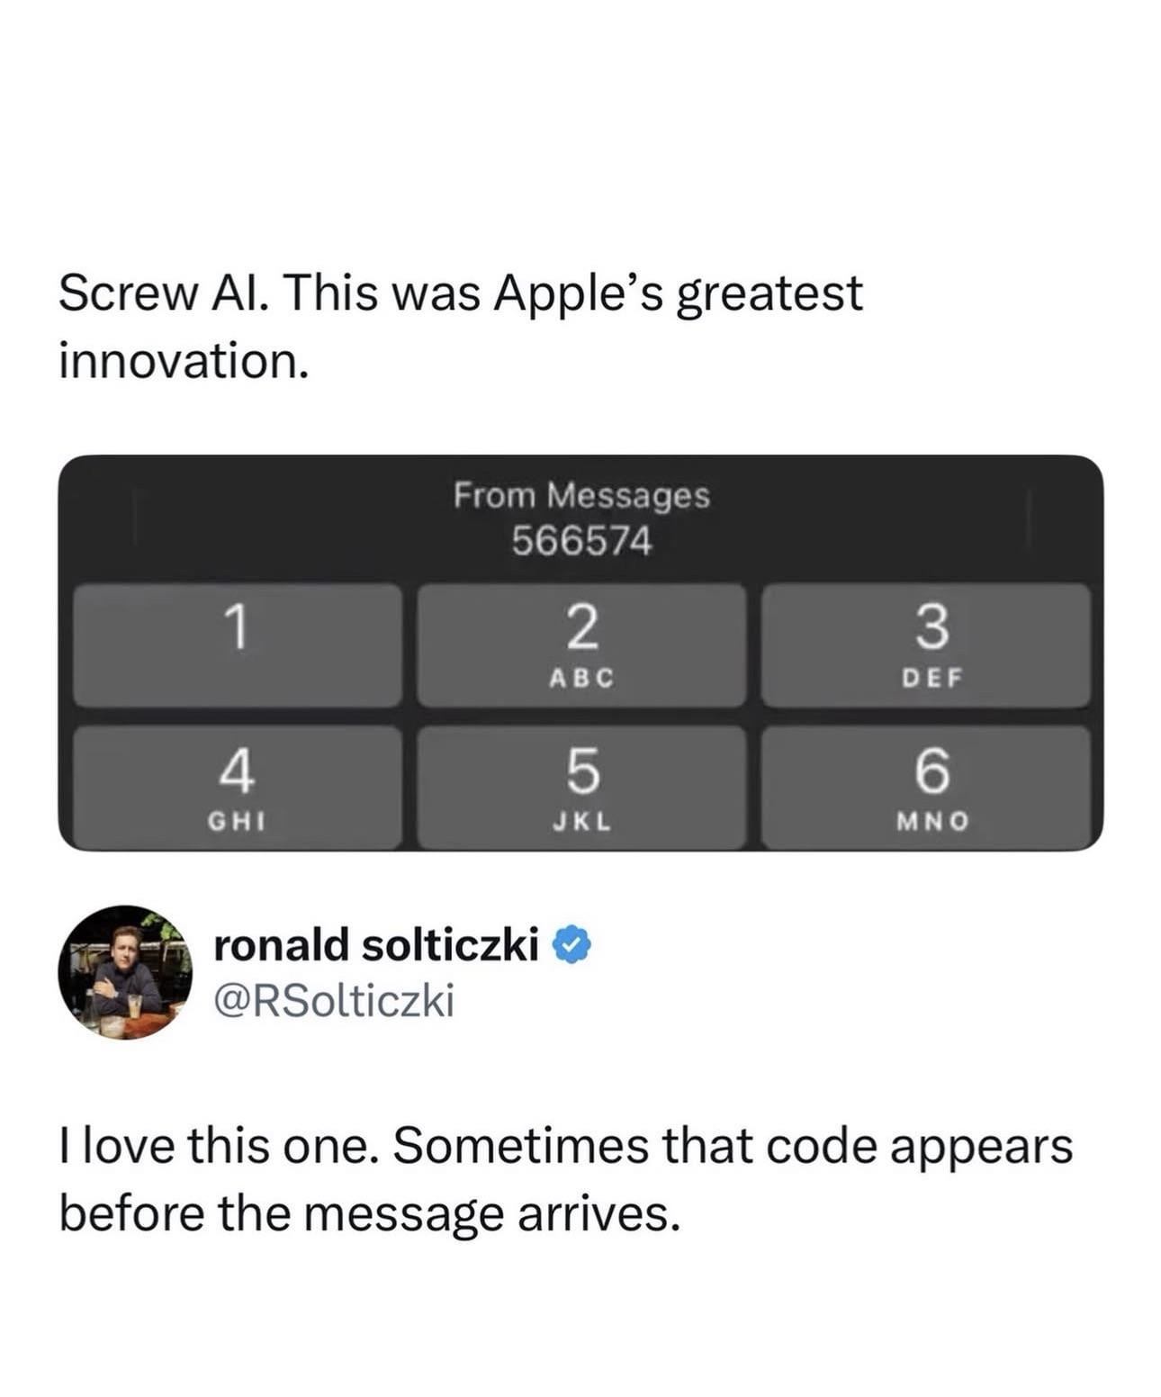
Task: Tap the 3 DEF key
Action: [x=925, y=644]
